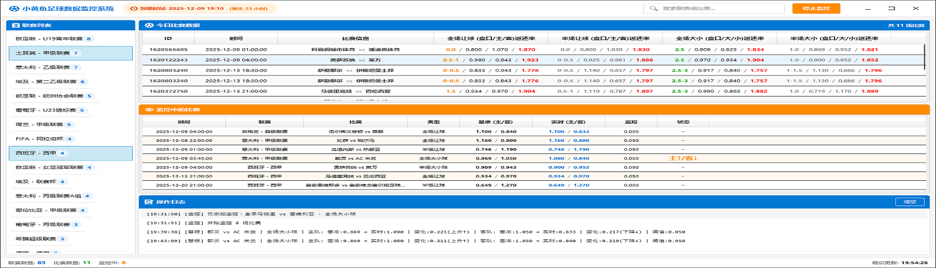Click the eye icon in 监控中的比赛 header
This screenshot has width=936, height=268.
click(149, 110)
